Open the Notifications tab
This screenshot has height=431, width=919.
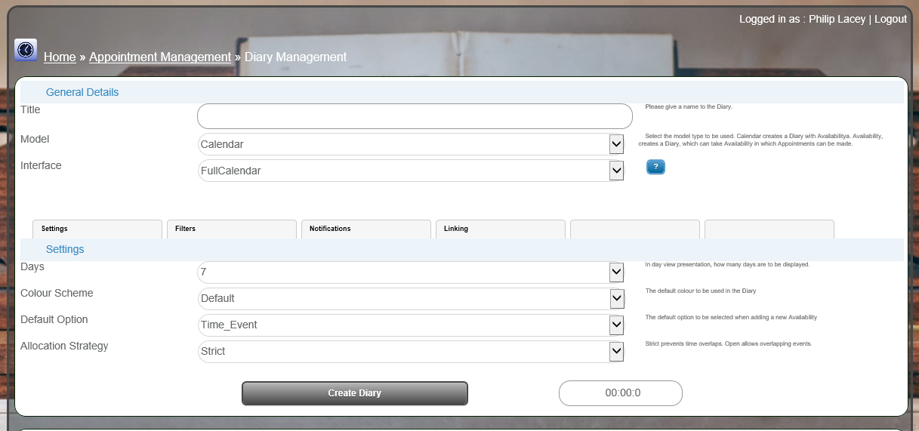click(366, 229)
